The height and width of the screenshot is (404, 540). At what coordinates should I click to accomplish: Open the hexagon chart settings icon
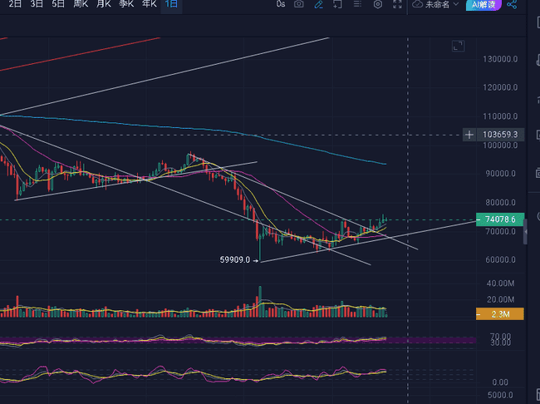pos(378,4)
